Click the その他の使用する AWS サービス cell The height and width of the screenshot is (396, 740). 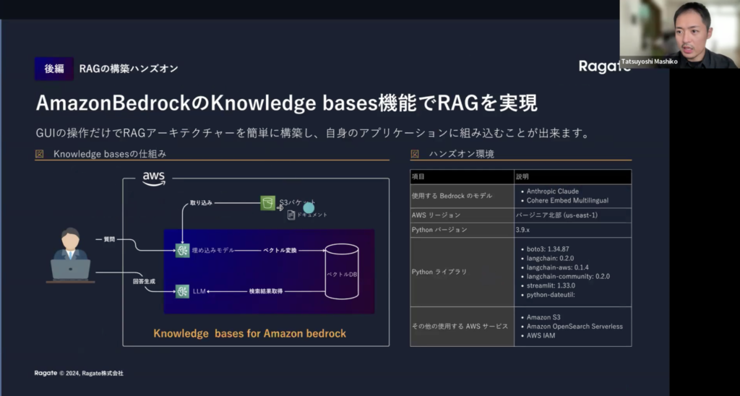(x=460, y=326)
